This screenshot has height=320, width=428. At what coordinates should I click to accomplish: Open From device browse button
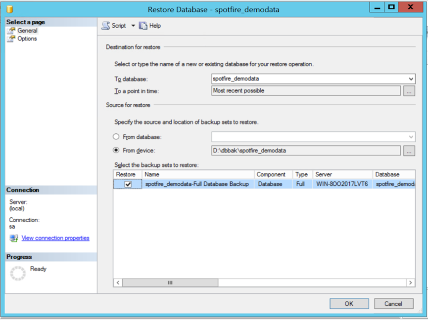click(x=409, y=151)
